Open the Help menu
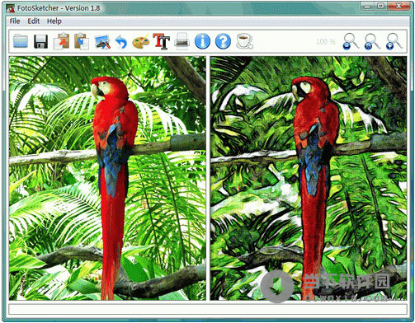Screen dimensions: 415x323 tap(54, 21)
